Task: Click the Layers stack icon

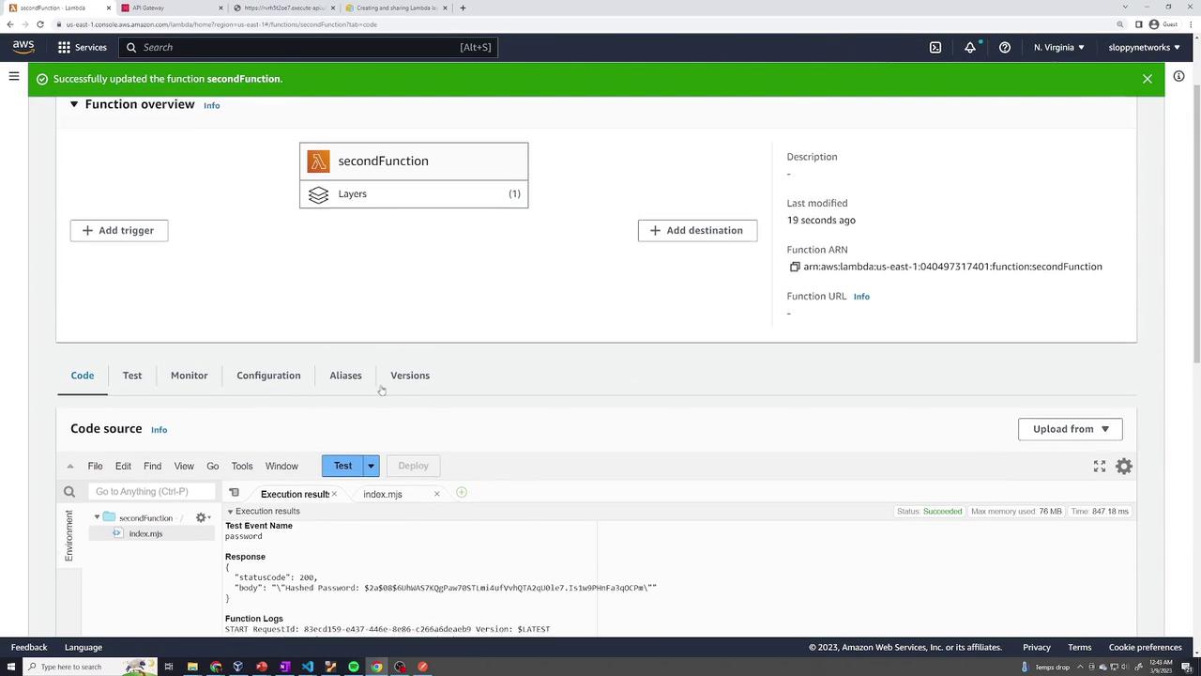Action: [x=319, y=194]
